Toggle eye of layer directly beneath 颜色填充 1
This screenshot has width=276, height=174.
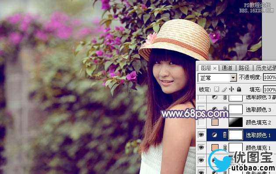[201, 160]
